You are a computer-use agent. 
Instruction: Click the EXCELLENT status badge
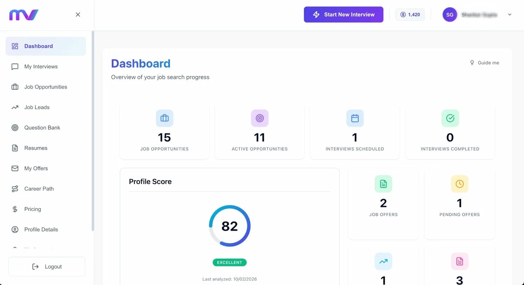point(229,262)
